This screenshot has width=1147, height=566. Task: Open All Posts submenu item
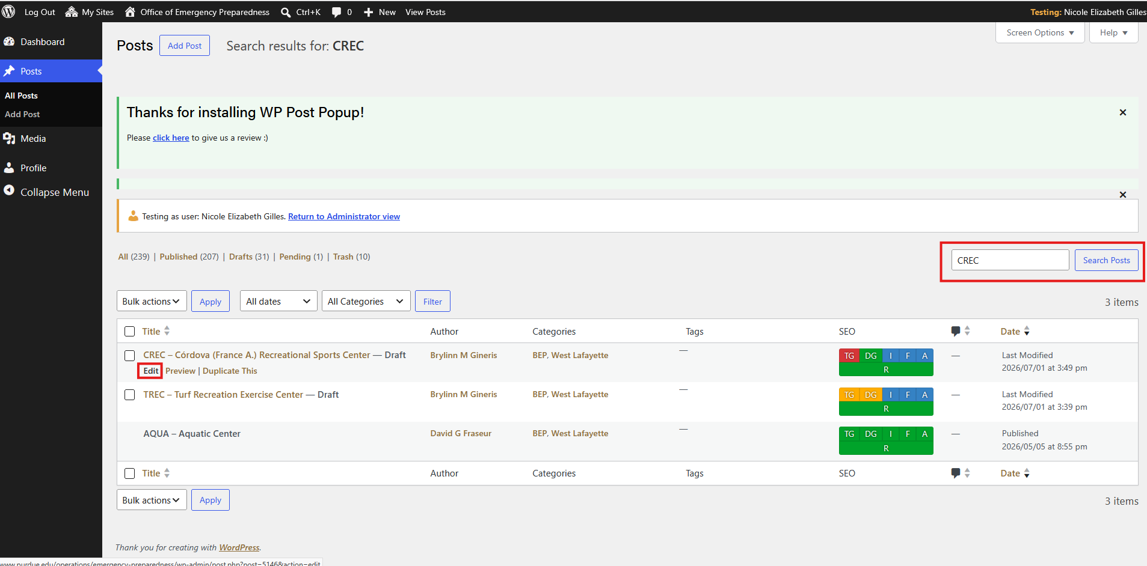point(21,96)
